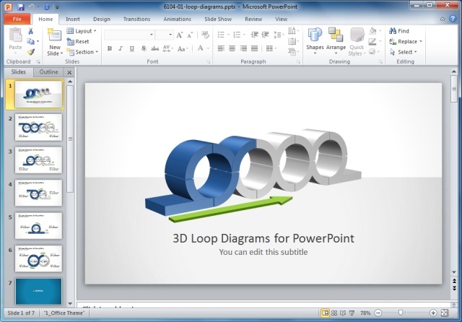
Task: Minimize the ribbon arrow
Action: coord(443,19)
